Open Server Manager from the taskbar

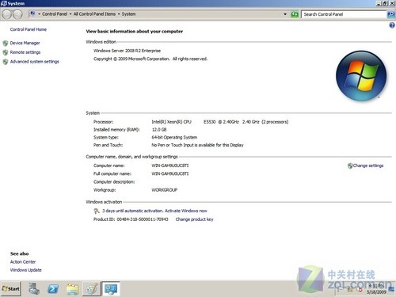coord(34,289)
